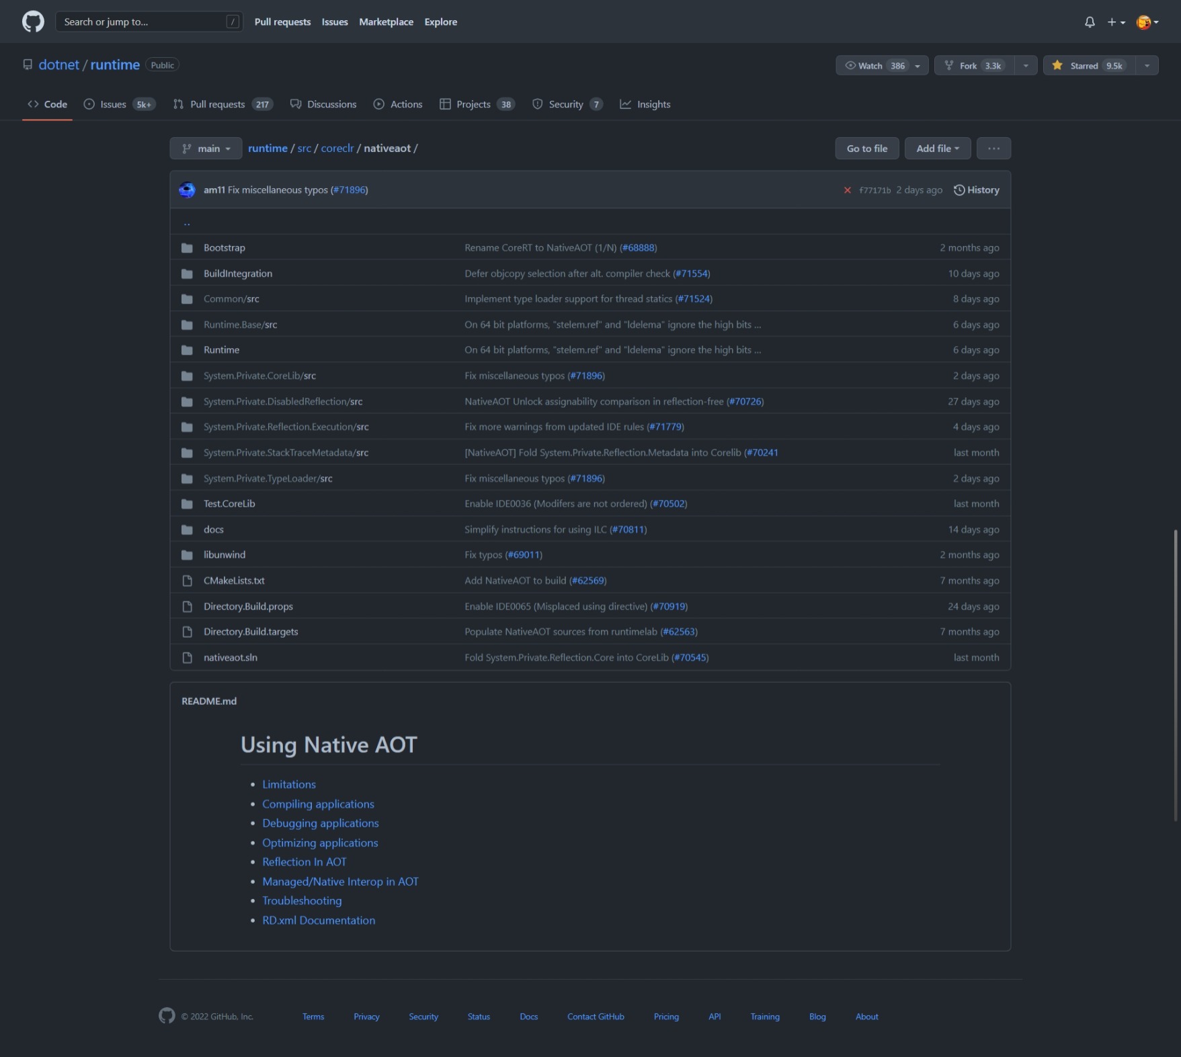Click the nativeaot.sln file icon
Screen dimensions: 1181x1057
click(187, 658)
